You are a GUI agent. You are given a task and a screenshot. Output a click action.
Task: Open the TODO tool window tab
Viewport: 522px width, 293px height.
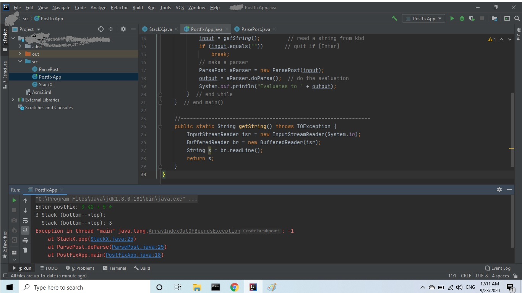(x=49, y=268)
